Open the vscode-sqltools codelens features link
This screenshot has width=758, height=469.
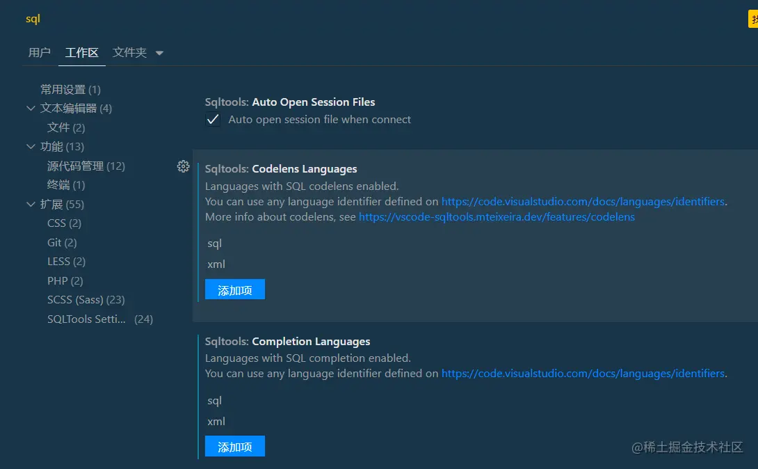click(497, 217)
